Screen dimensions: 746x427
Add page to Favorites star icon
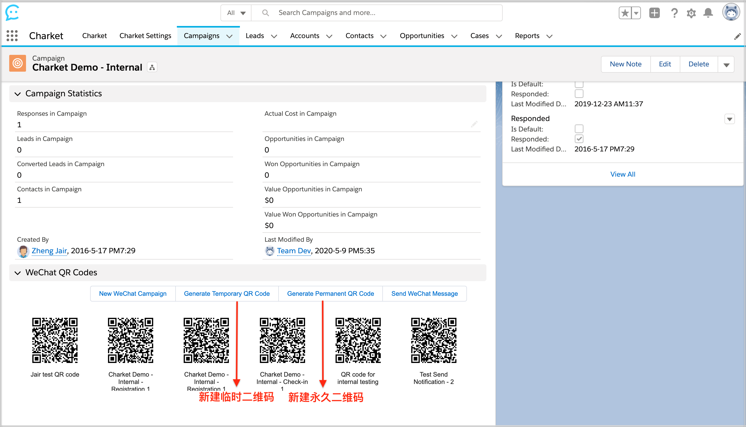(625, 13)
